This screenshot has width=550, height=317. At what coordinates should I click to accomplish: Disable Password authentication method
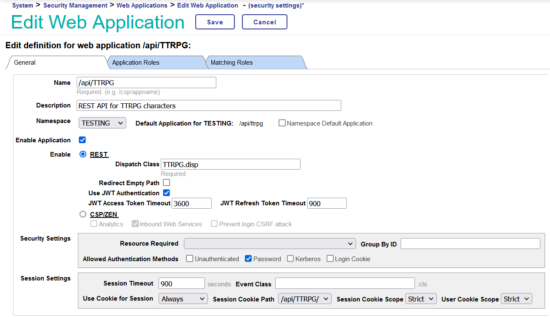click(x=248, y=258)
